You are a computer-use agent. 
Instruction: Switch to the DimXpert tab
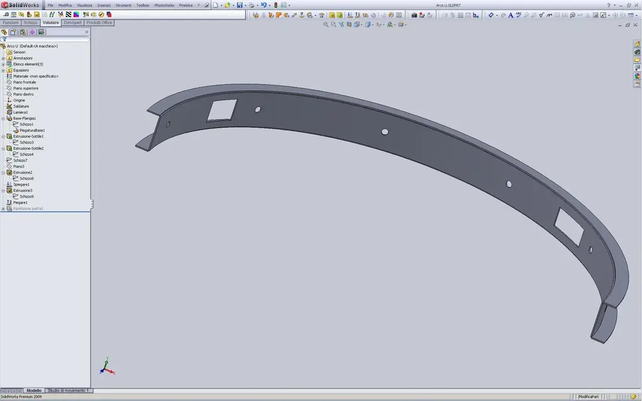(x=72, y=23)
